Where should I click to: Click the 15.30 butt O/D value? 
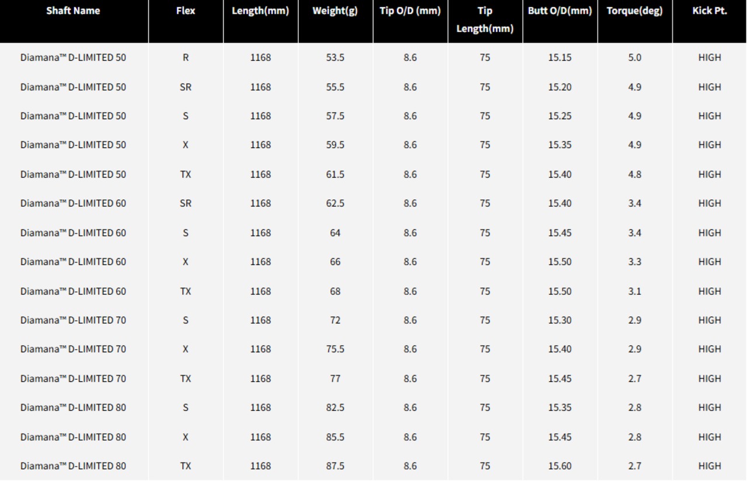click(x=560, y=320)
